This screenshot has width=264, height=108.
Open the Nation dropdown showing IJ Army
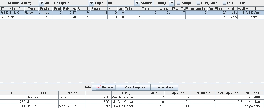[32, 3]
